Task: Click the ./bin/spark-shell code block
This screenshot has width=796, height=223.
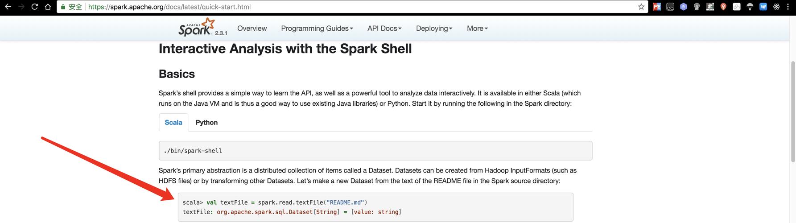Action: [x=375, y=151]
